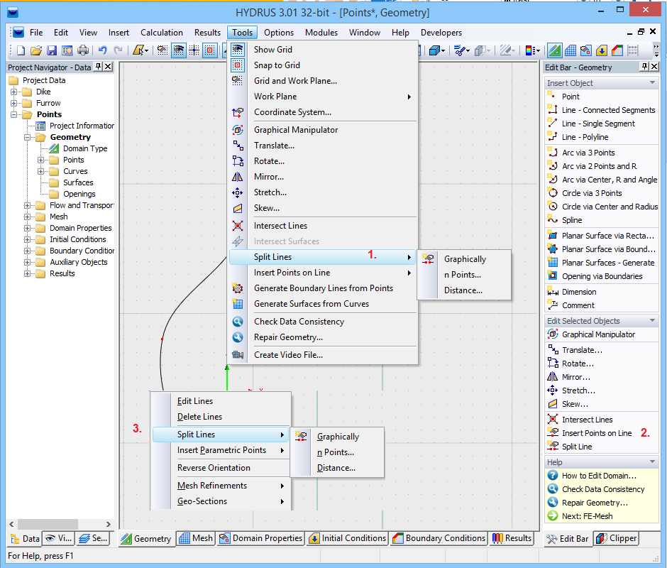
Task: Toggle the Snap to Grid toolbar button
Action: 210,50
